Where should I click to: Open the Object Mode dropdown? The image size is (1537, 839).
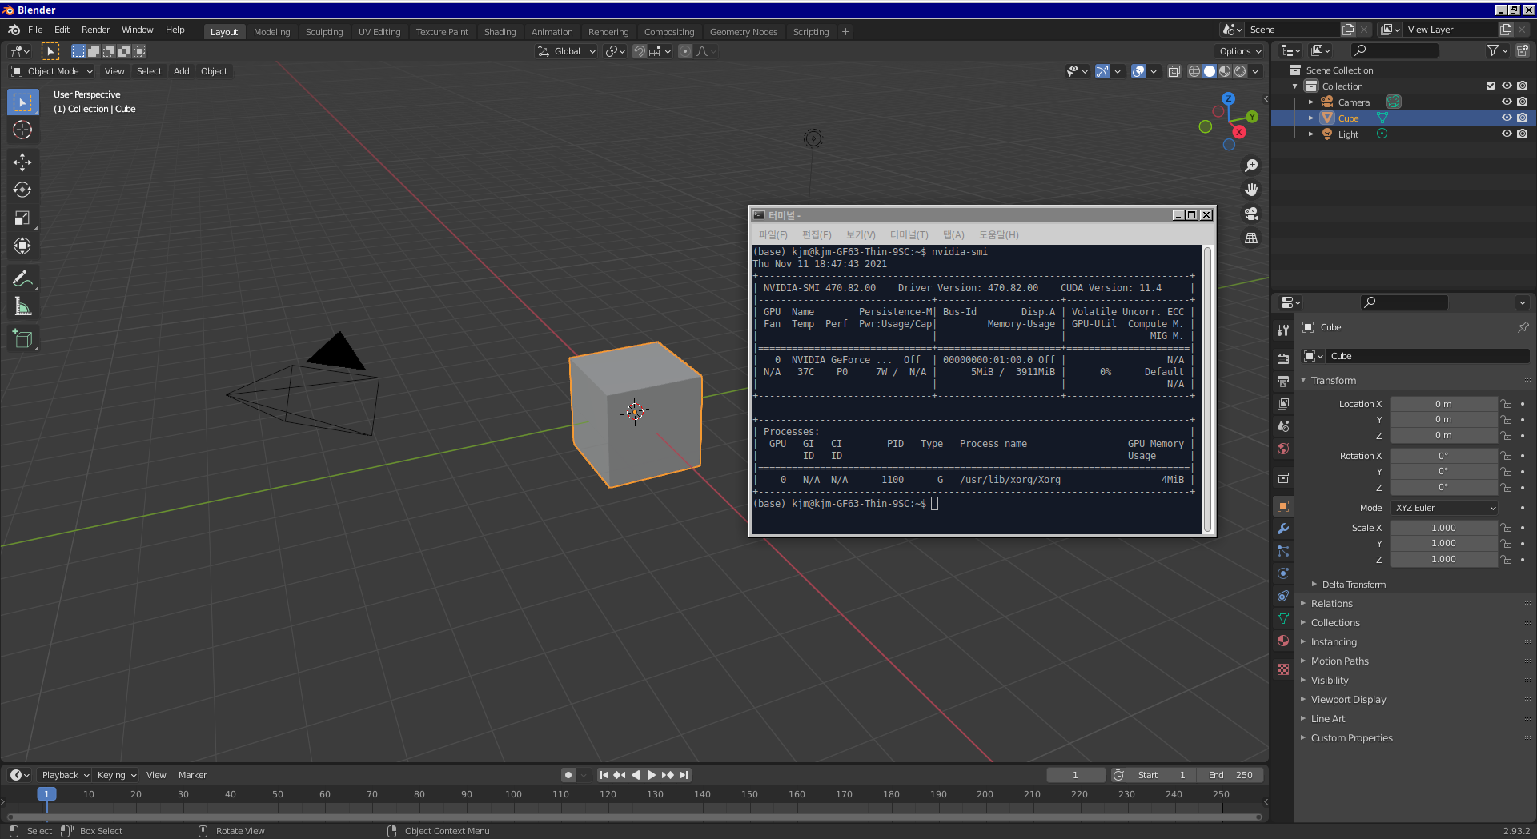52,71
